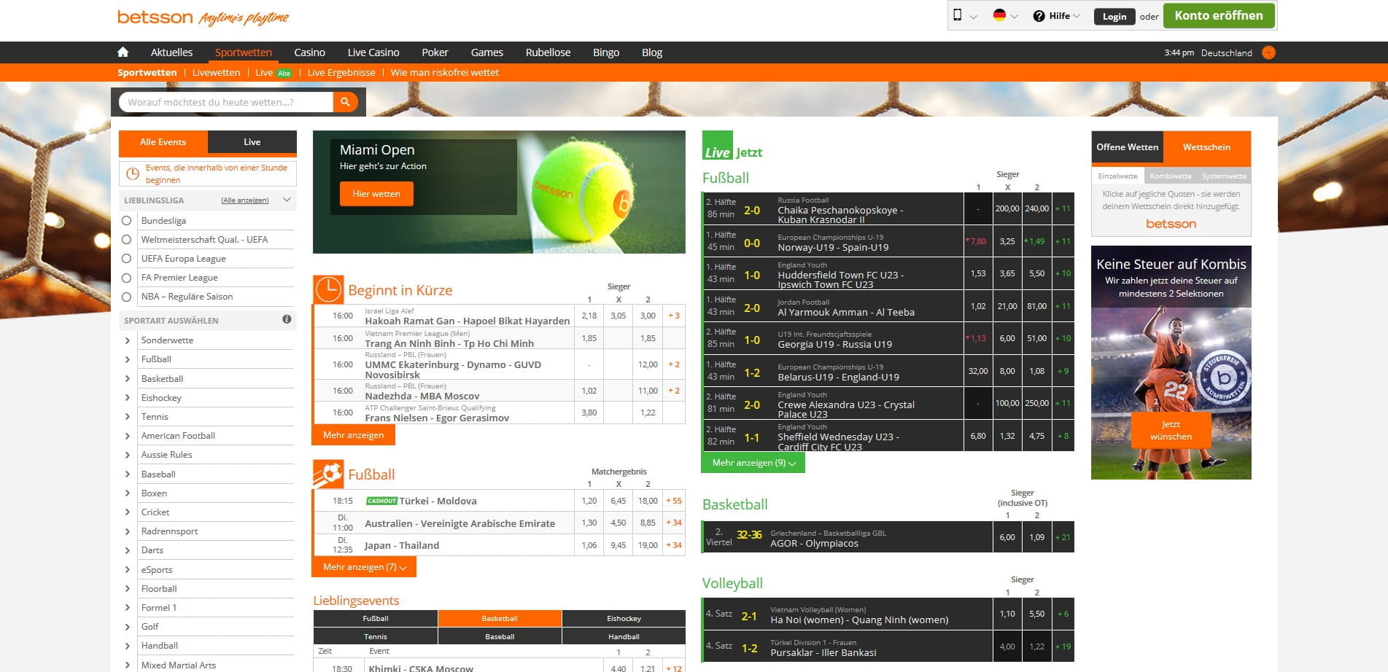
Task: Open Live Ergebnisse submenu link
Action: click(341, 73)
